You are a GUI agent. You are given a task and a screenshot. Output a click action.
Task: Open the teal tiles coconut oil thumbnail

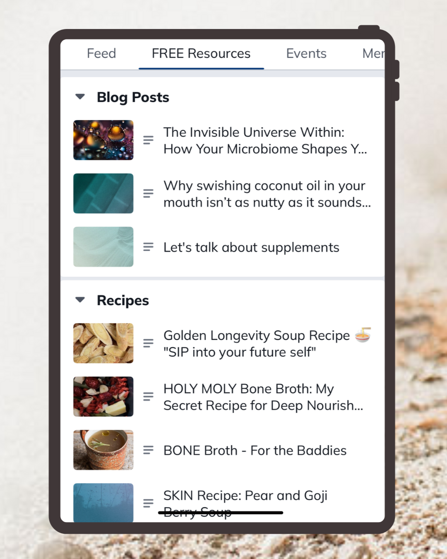point(103,193)
